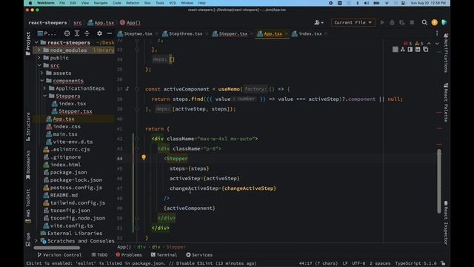
Task: Click the editor vertical scrollbar
Action: (439, 181)
